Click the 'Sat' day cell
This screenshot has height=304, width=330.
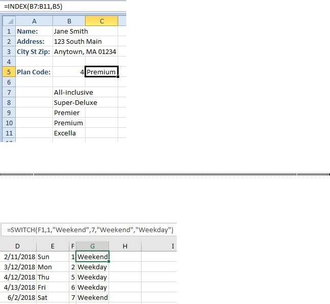click(x=52, y=297)
